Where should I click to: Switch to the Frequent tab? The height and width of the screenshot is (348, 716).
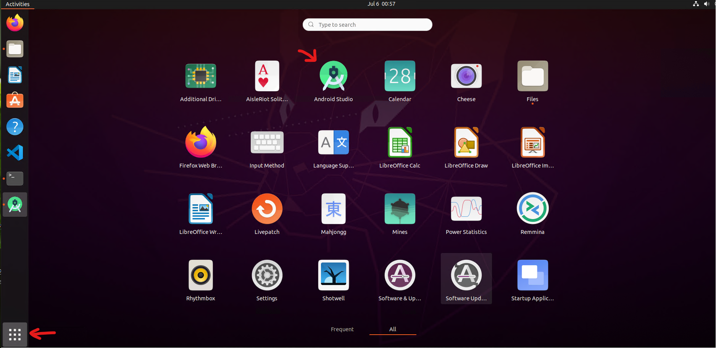(x=342, y=329)
